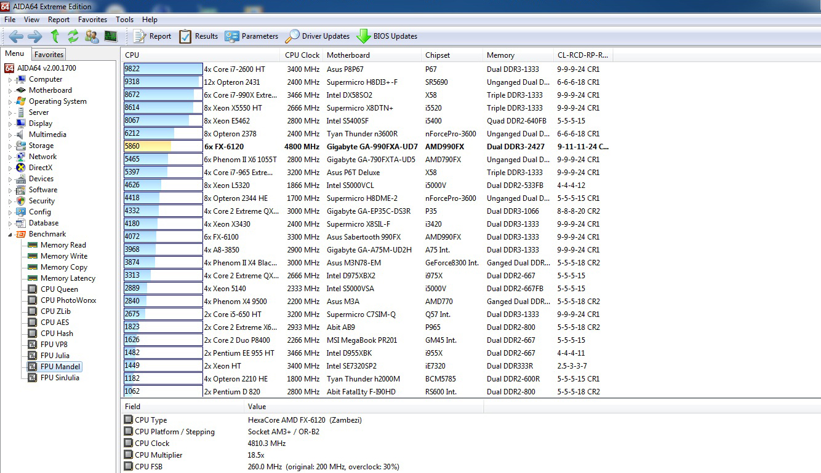Refresh the page using the green arrows icon
This screenshot has width=821, height=473.
pyautogui.click(x=73, y=36)
